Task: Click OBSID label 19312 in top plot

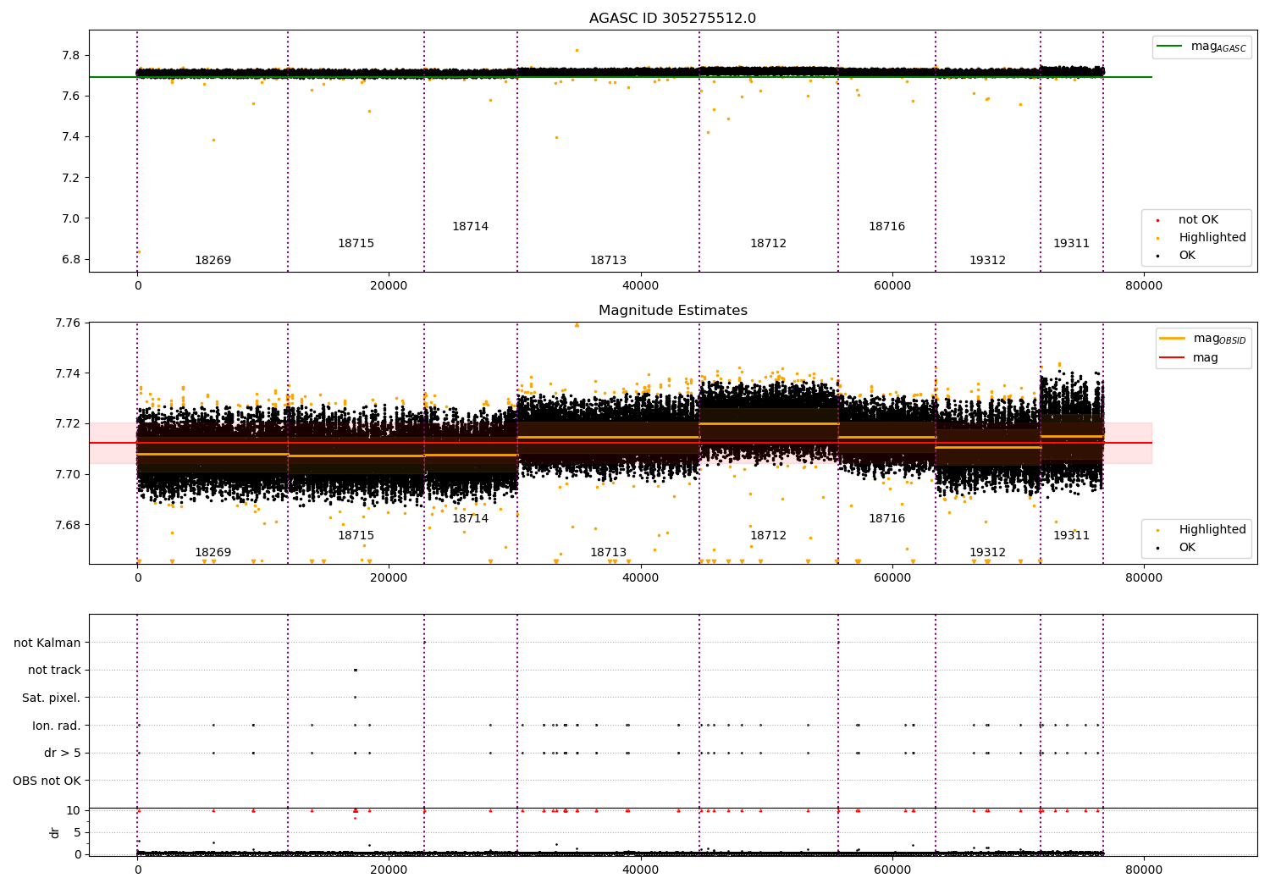Action: coord(987,261)
